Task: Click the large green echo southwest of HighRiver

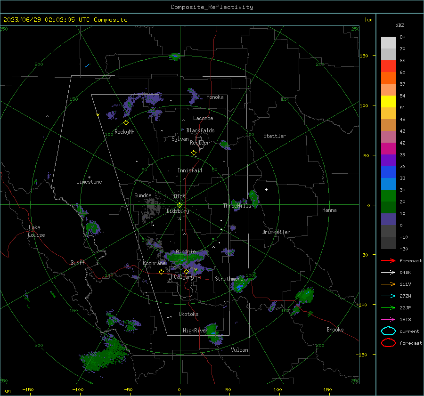Action: (104, 353)
